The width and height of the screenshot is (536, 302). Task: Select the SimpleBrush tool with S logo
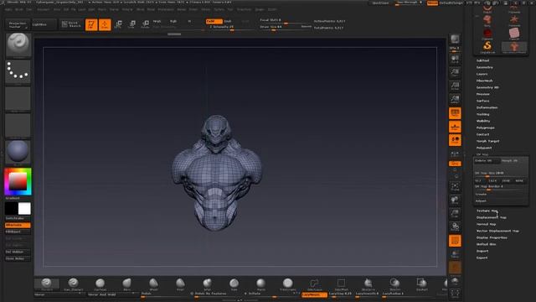(x=487, y=46)
